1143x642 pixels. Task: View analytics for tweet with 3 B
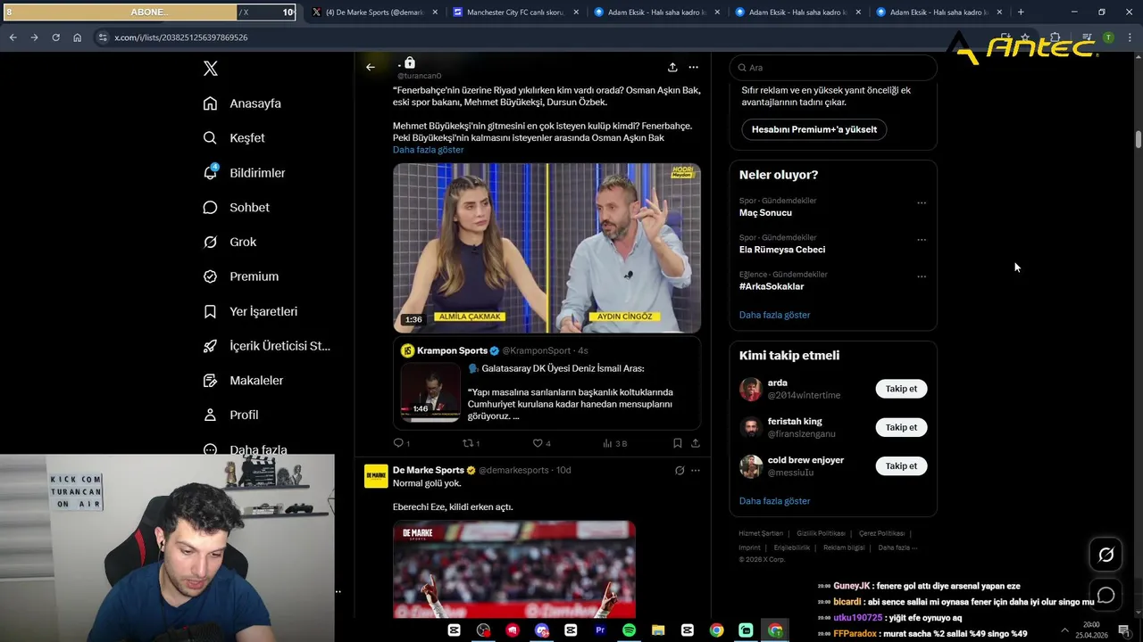[615, 443]
